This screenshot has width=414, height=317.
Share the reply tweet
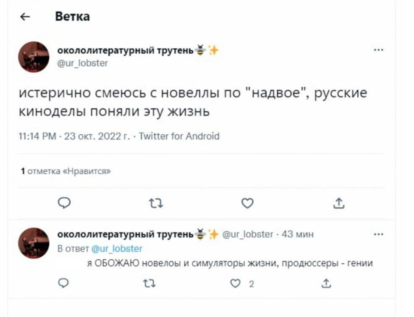pyautogui.click(x=325, y=284)
